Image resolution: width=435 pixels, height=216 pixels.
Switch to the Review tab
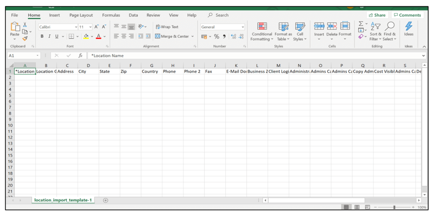pyautogui.click(x=153, y=15)
